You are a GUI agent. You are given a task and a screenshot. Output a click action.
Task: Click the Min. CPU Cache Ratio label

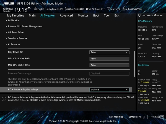coord(19,58)
